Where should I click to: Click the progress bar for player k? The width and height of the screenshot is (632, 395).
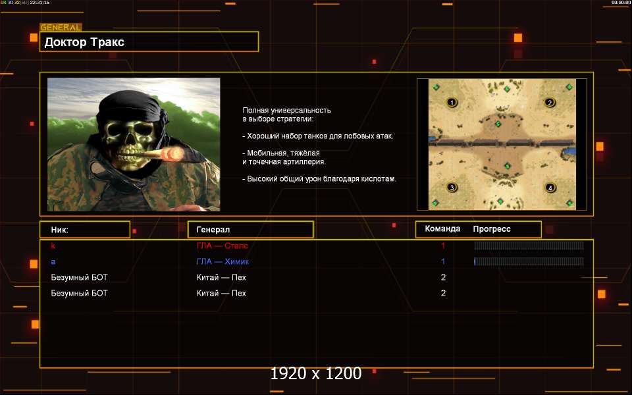tap(529, 246)
